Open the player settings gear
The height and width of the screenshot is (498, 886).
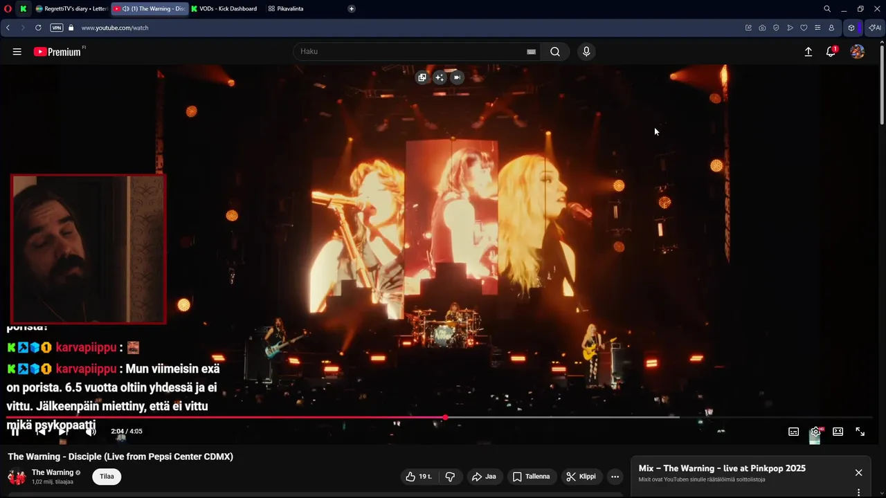point(816,432)
